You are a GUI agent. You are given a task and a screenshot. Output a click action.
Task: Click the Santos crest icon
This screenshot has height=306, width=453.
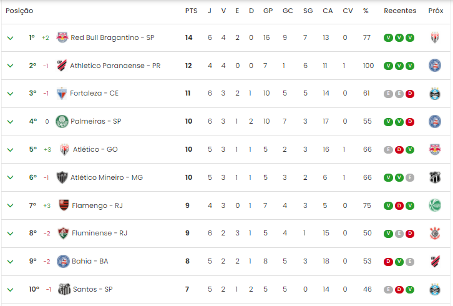(x=64, y=289)
